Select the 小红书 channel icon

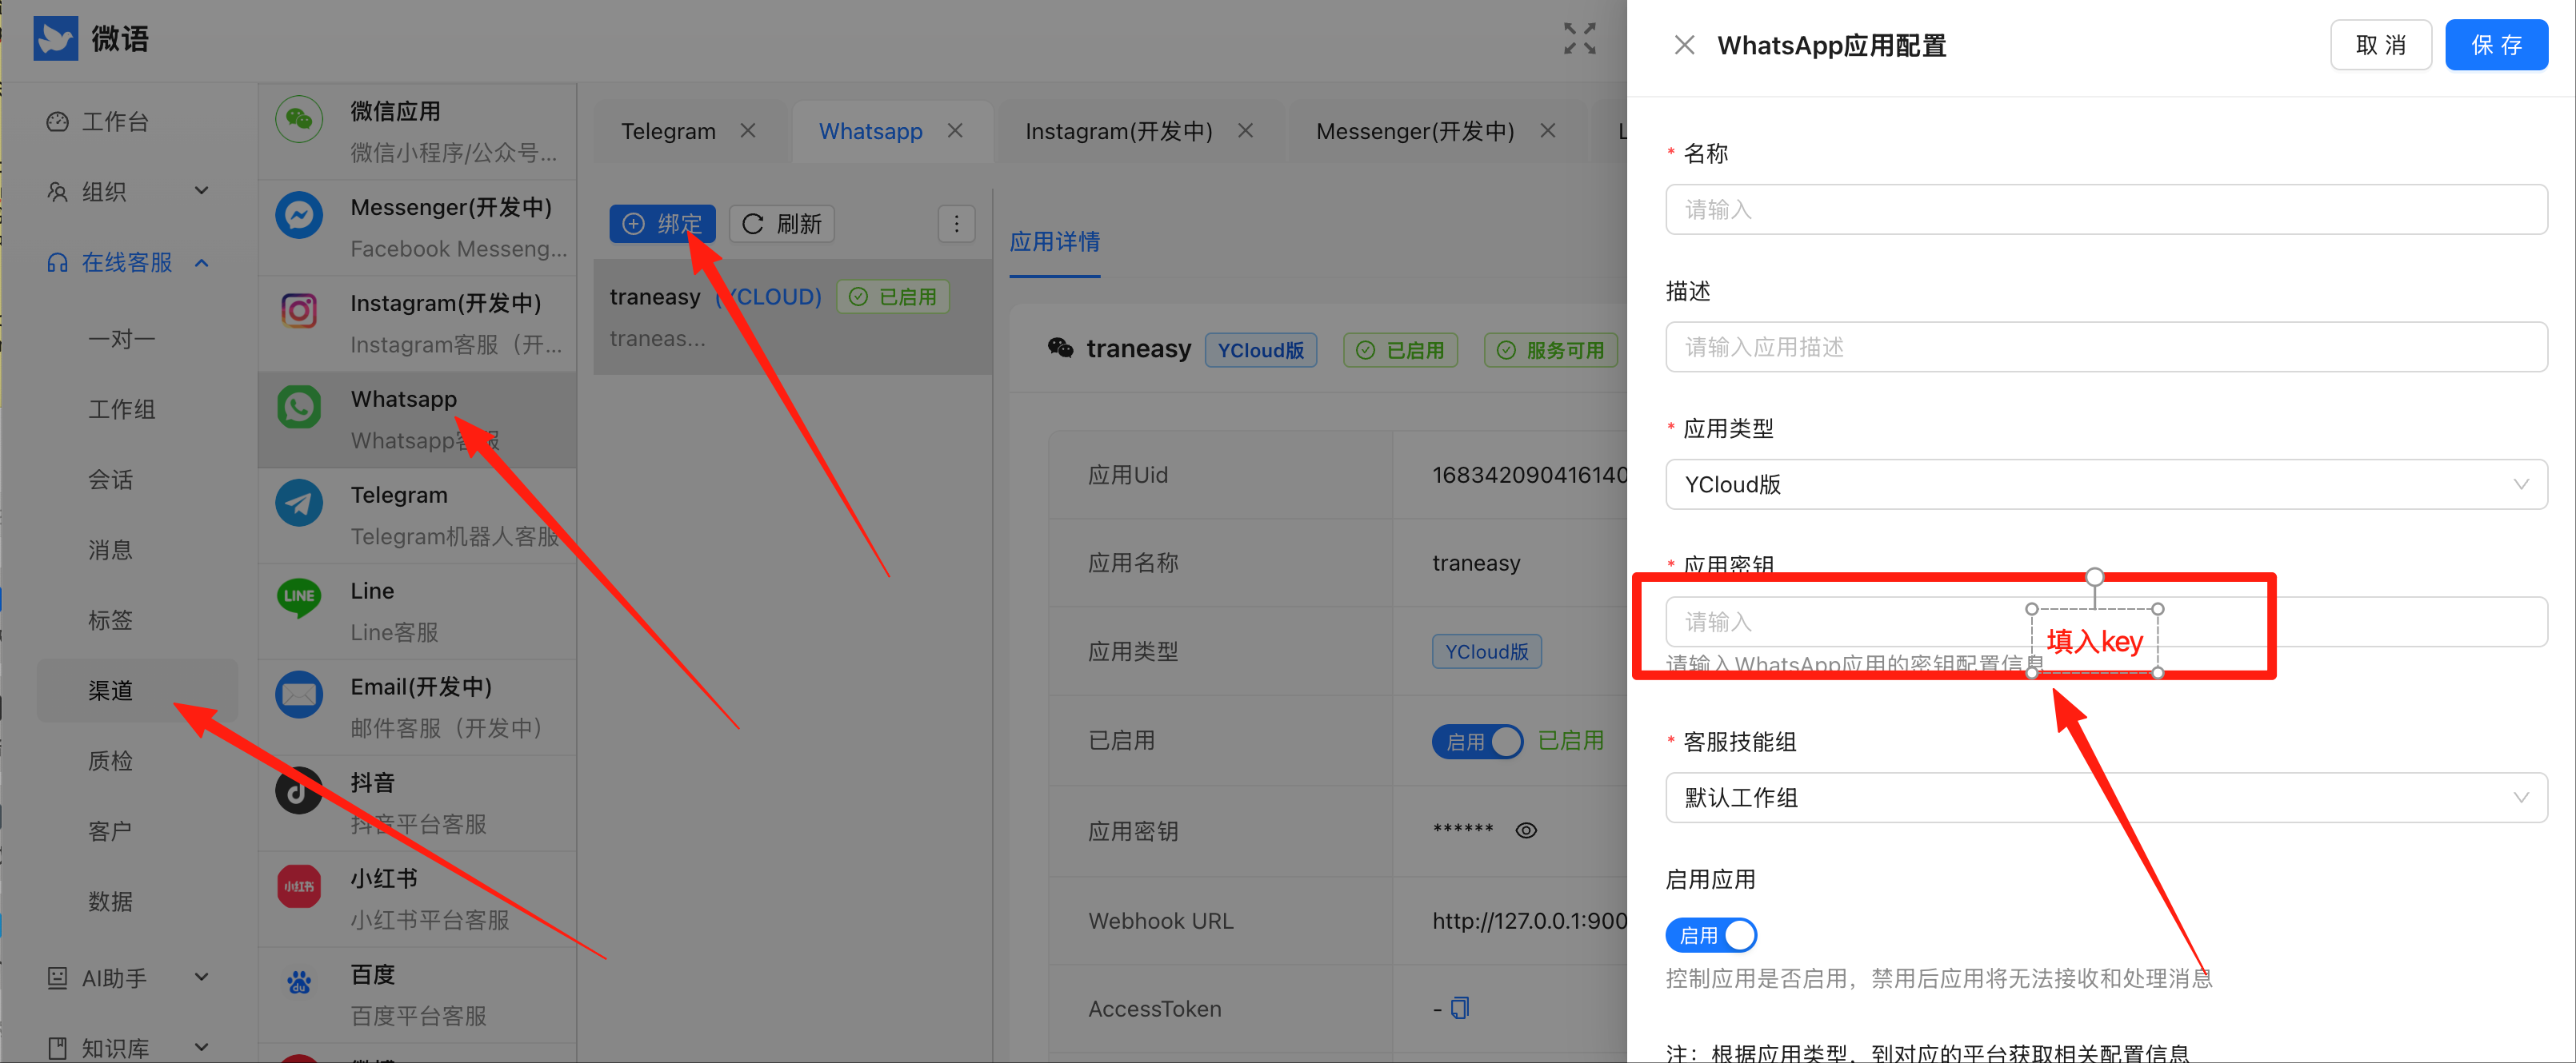point(299,887)
